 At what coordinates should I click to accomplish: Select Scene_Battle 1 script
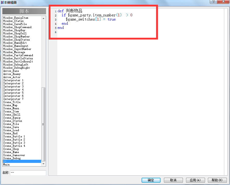14,136
